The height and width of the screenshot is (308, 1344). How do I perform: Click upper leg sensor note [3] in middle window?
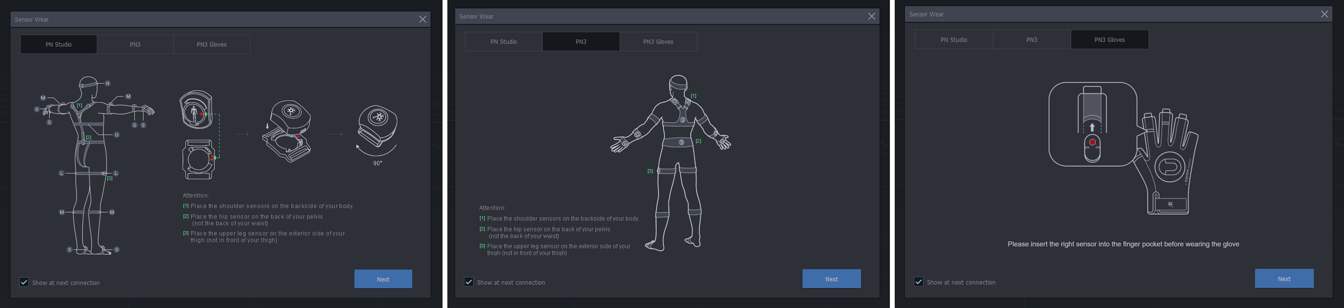pyautogui.click(x=555, y=249)
